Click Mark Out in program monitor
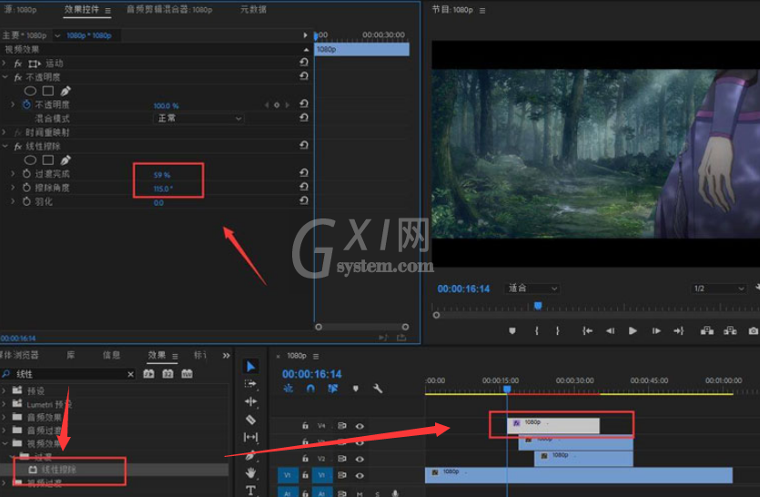 pos(557,330)
